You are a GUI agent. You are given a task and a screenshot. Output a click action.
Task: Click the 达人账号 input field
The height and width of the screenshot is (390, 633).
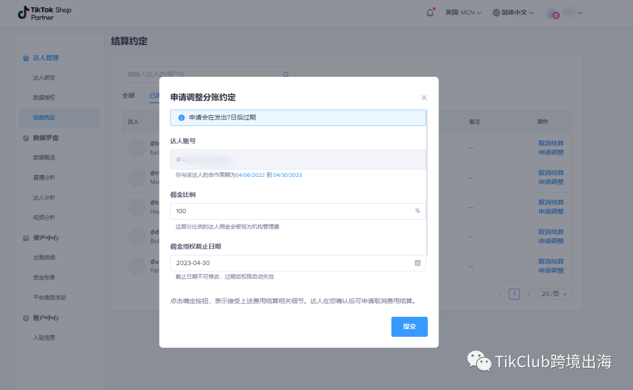298,159
